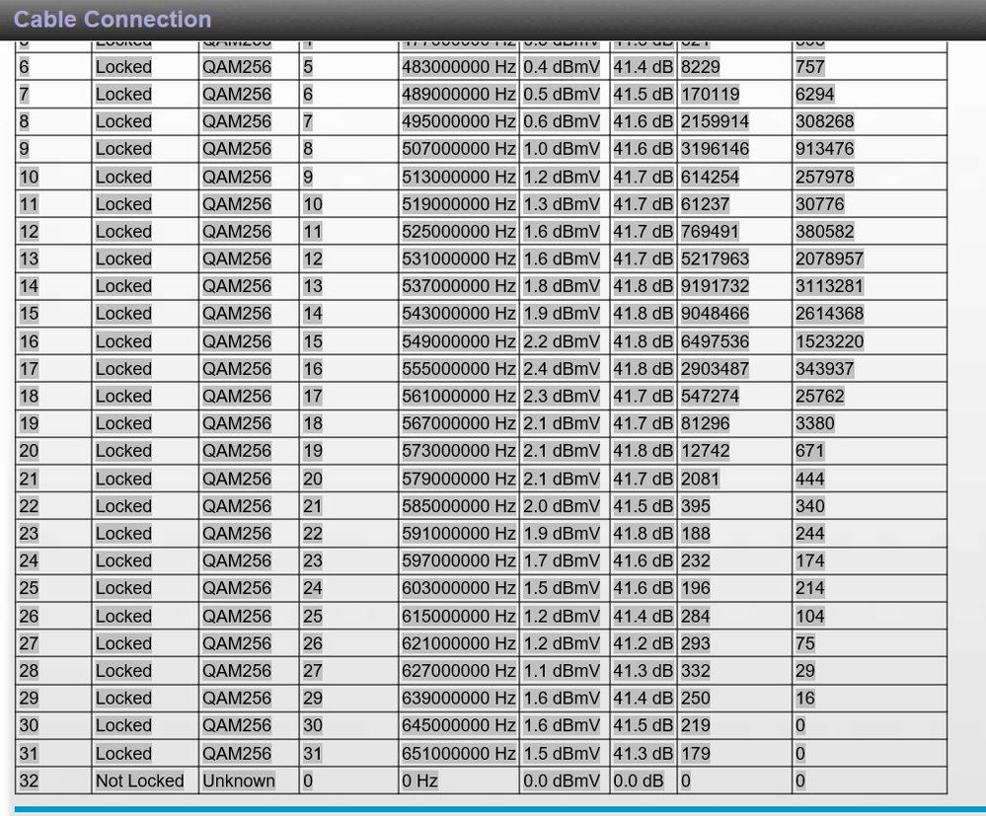Click uncorrectables value 174
Viewport: 986px width, 816px height.
click(x=810, y=560)
